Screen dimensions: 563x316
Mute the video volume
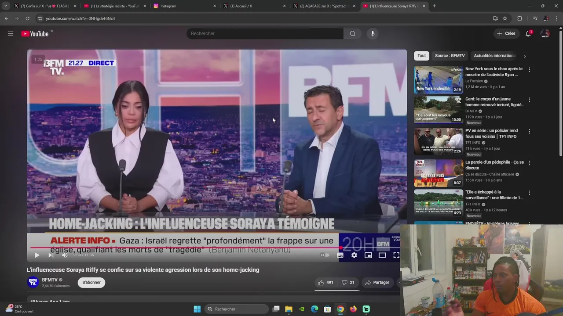65,255
